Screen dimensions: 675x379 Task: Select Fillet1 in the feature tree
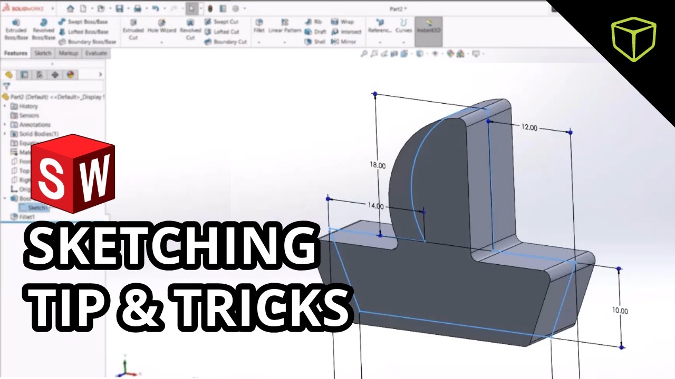pyautogui.click(x=23, y=217)
